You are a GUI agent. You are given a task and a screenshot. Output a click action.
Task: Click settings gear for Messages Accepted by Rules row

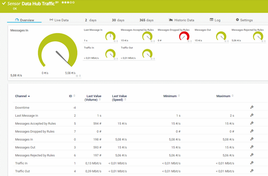(251, 123)
